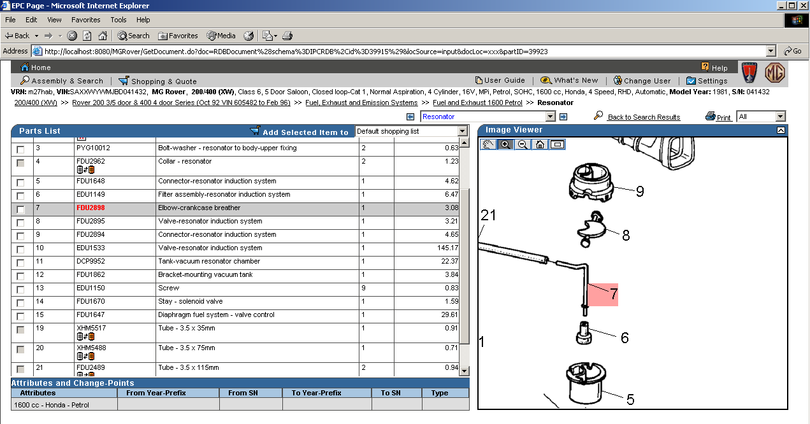Click the browser Home toolbar icon

click(x=102, y=36)
